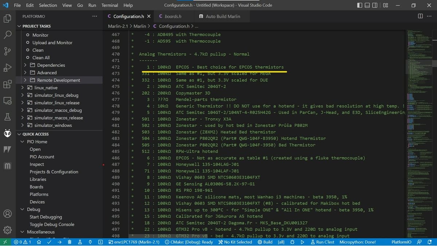437x246 pixels.
Task: Open PlatformIO panel Views and More Actions
Action: [95, 16]
